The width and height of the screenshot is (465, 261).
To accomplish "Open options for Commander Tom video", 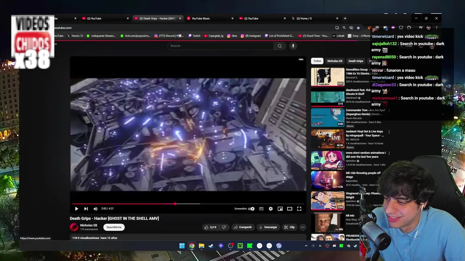I will (389, 111).
